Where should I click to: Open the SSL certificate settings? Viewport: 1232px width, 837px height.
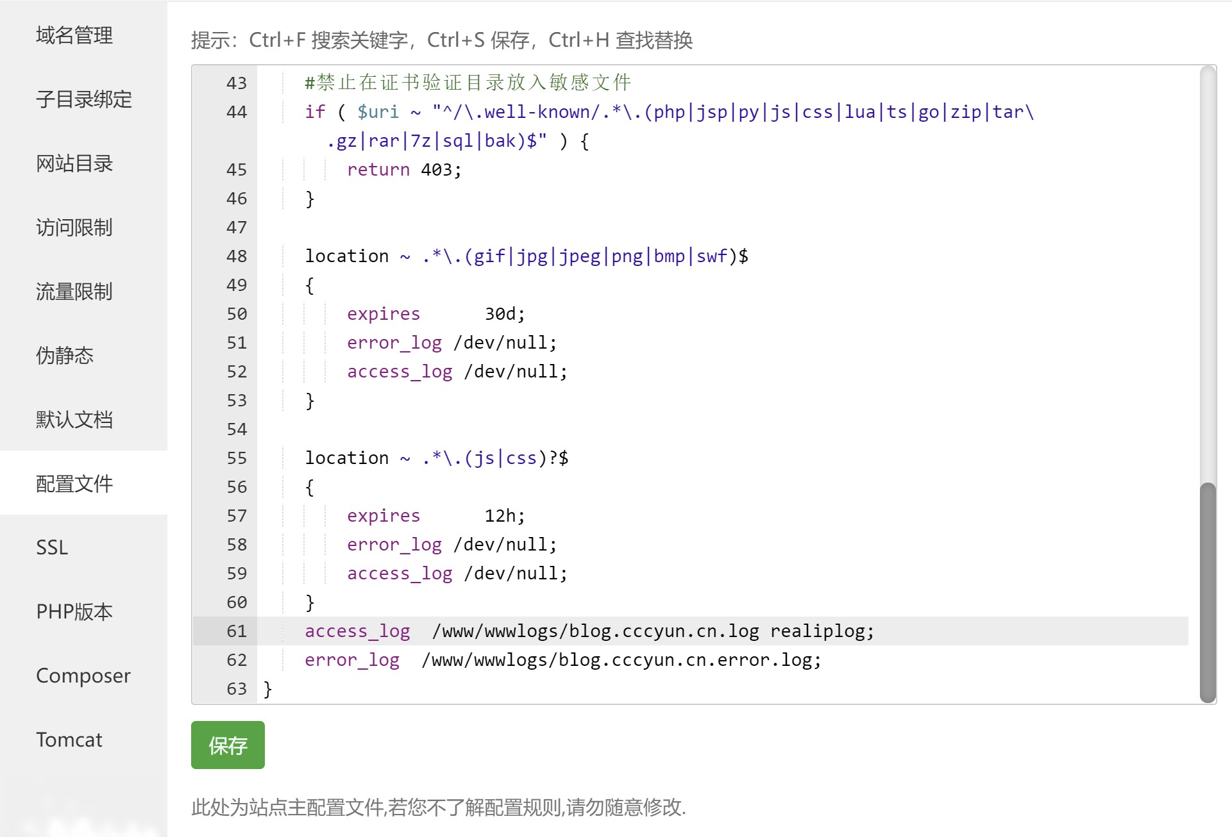[x=51, y=547]
